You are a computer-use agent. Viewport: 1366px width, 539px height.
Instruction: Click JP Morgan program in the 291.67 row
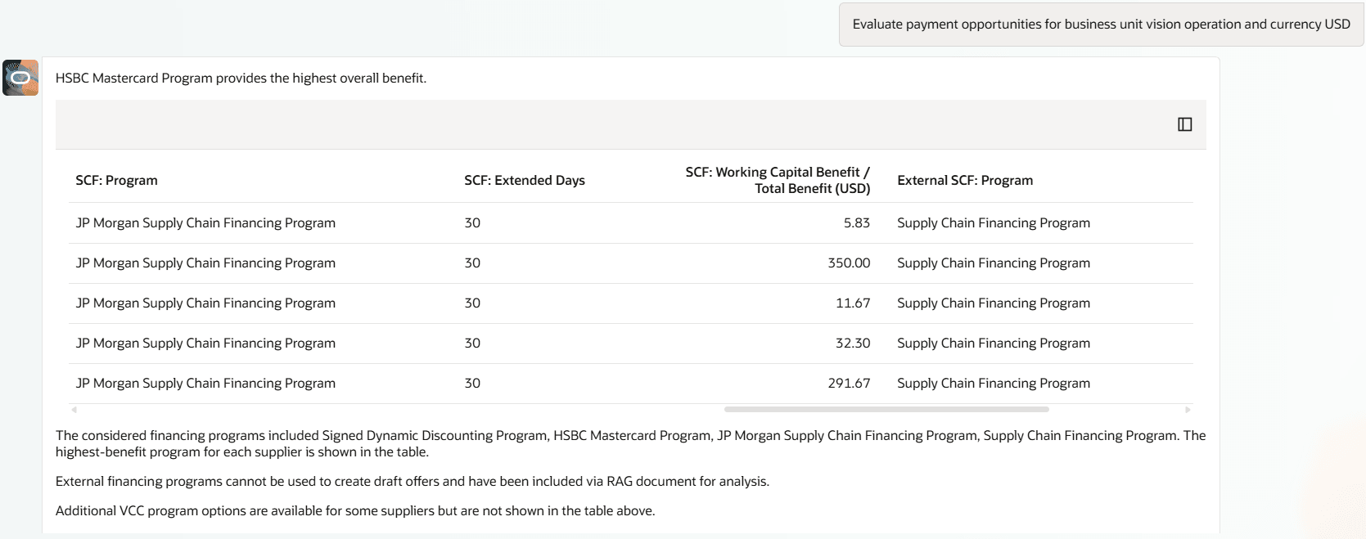pyautogui.click(x=205, y=383)
